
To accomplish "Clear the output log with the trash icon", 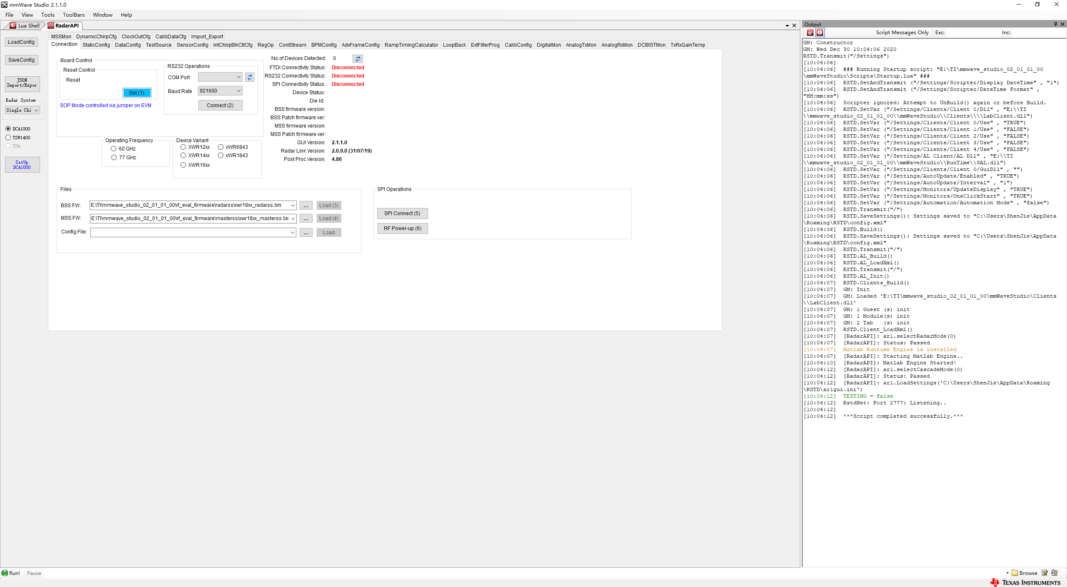I will point(810,33).
